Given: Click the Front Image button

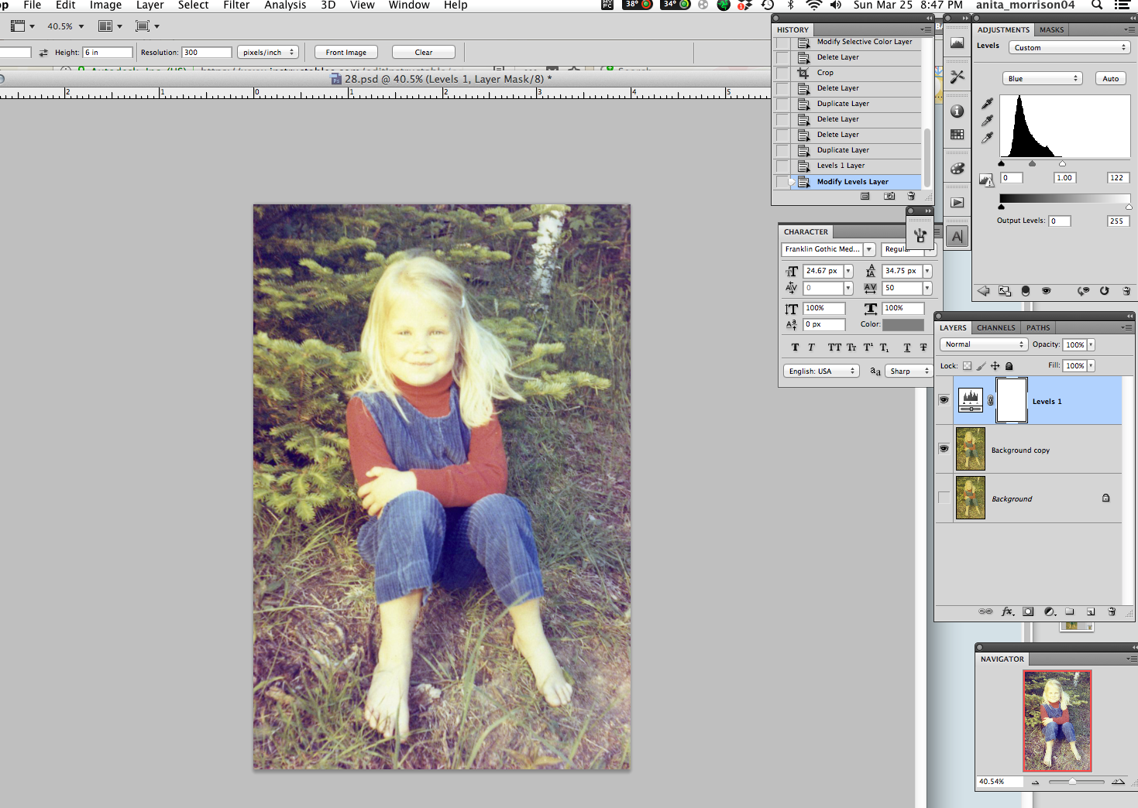Looking at the screenshot, I should [346, 53].
